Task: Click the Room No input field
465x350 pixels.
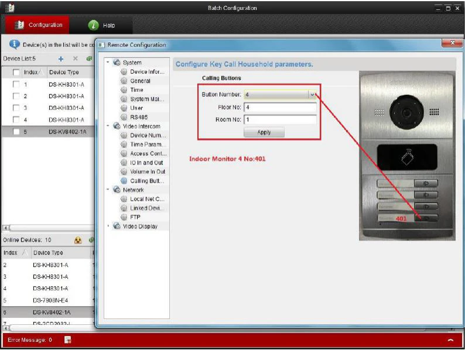Action: click(280, 119)
